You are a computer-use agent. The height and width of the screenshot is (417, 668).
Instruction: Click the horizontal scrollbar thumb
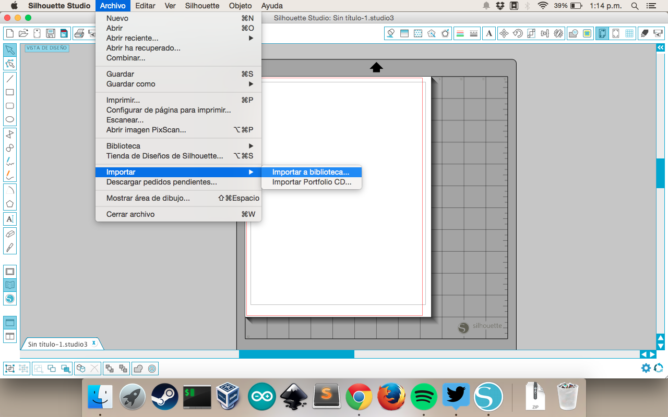(x=296, y=354)
